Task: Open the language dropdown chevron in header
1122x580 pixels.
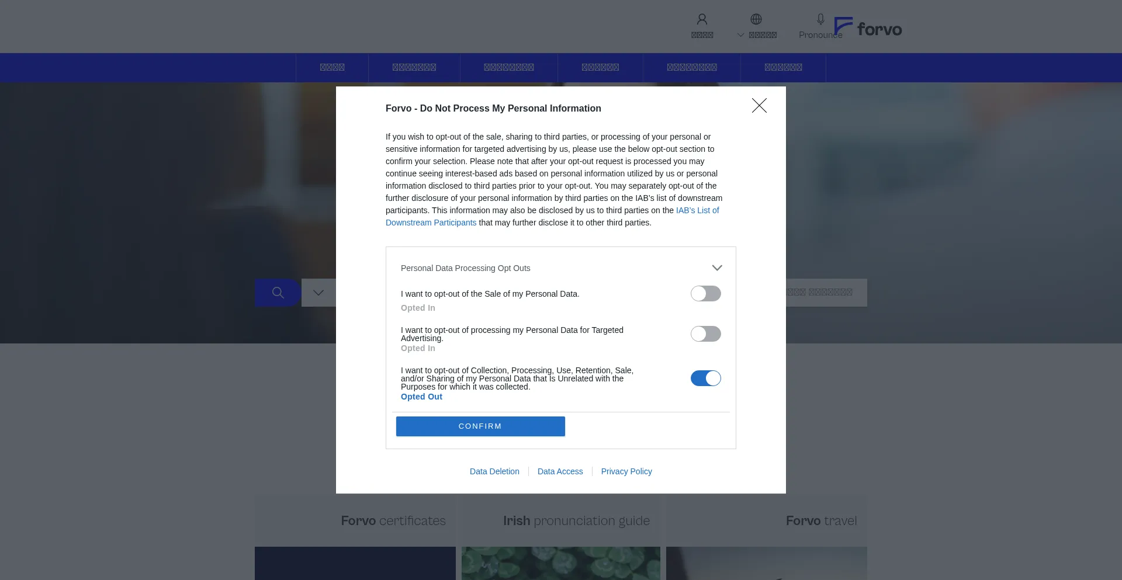Action: [x=740, y=35]
